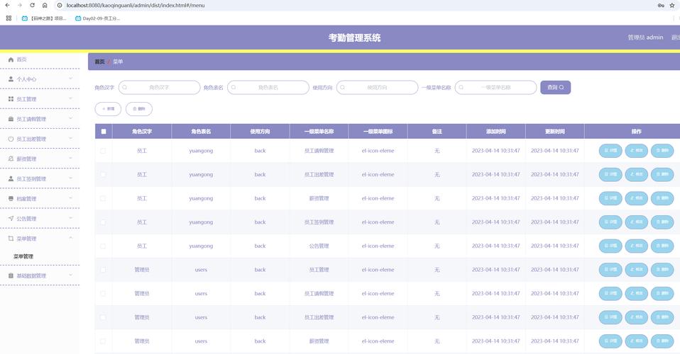Click the bell icon beside 薪资管理
This screenshot has width=680, height=354.
(x=11, y=159)
